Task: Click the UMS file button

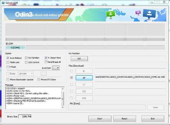Action: 84,98
